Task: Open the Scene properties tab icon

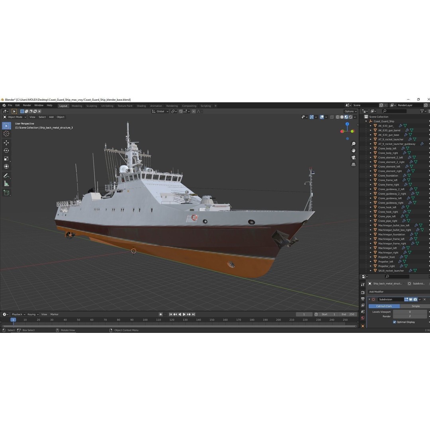Action: (x=363, y=312)
